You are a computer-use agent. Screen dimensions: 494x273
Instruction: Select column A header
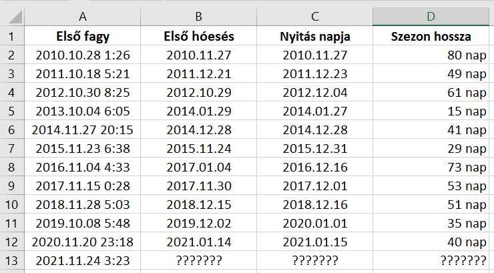tap(83, 16)
